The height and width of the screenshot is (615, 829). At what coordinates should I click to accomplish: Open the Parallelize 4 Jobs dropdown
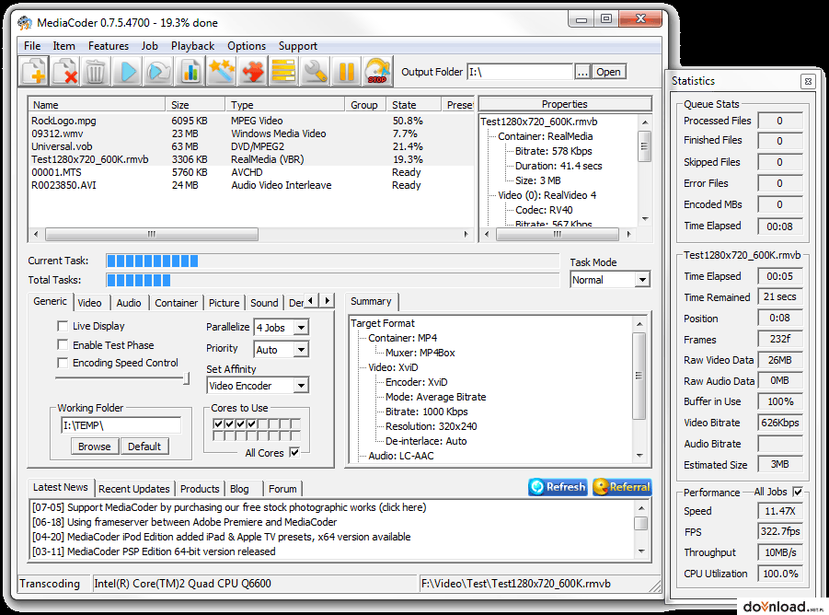coord(301,328)
